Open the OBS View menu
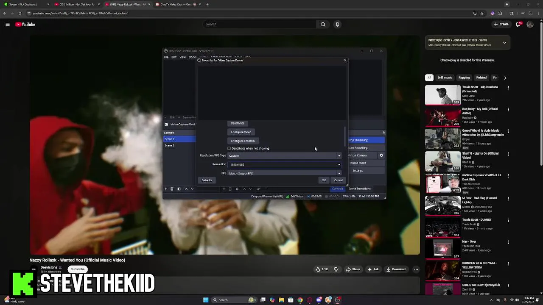Screen dimensions: 543x305 pos(182,57)
